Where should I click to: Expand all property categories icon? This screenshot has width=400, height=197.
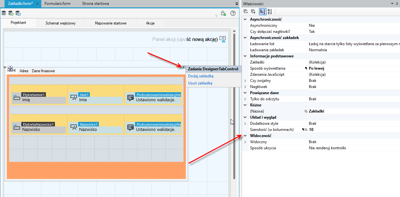(x=253, y=12)
